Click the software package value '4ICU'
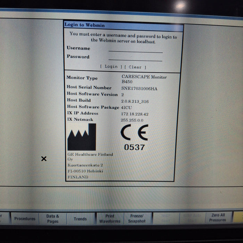Screen dimensions: 243x243 [126, 108]
